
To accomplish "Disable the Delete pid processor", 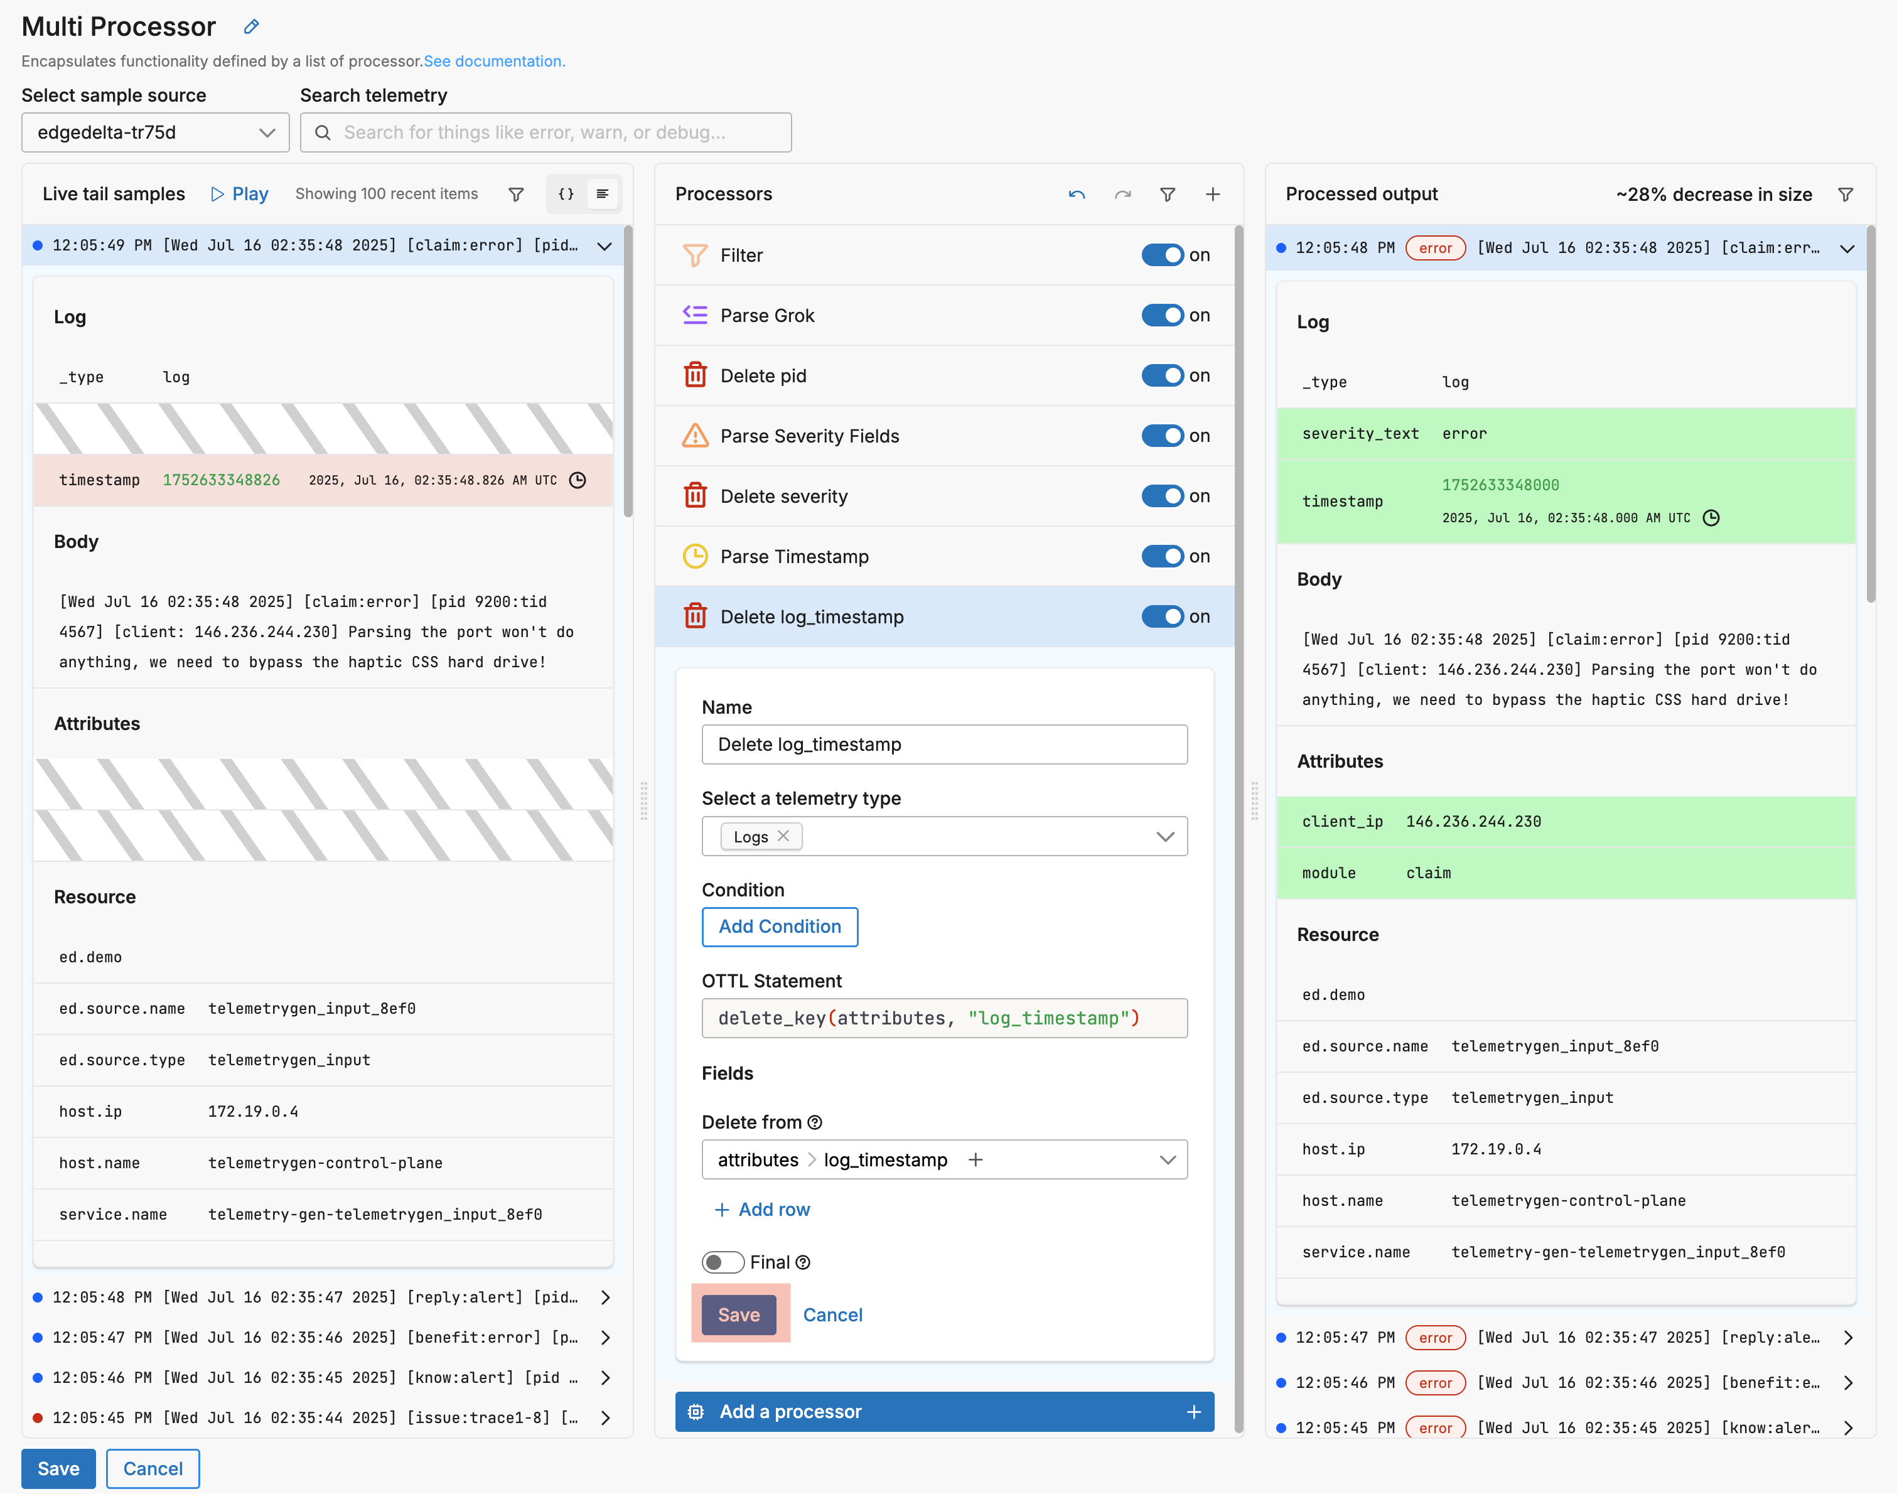I will point(1163,375).
